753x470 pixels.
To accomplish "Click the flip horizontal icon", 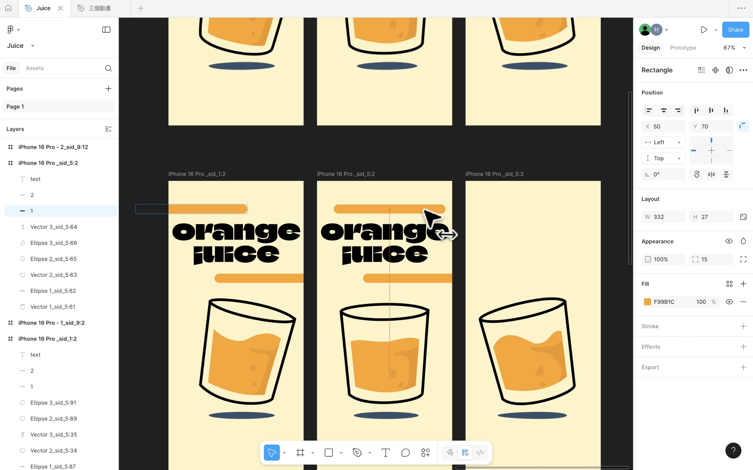I will pos(711,175).
